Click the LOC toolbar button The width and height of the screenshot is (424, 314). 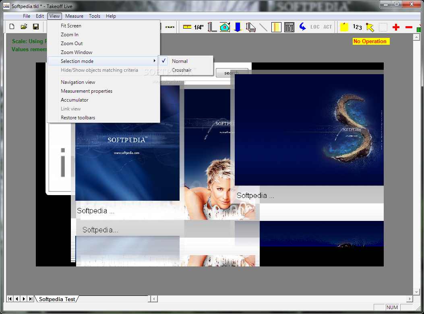click(x=315, y=27)
